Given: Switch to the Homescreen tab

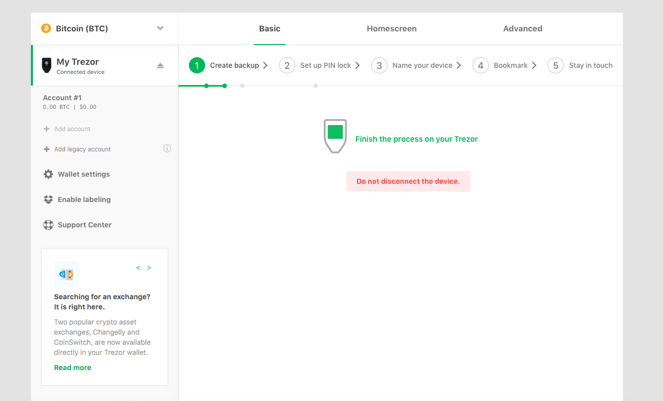Looking at the screenshot, I should 392,29.
